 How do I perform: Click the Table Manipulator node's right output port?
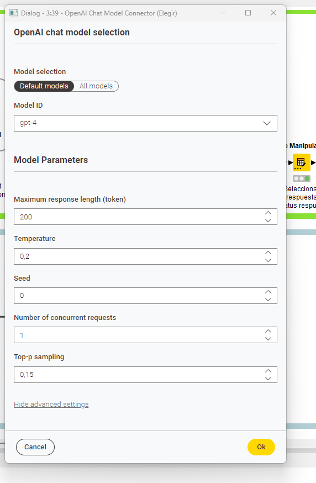pos(313,162)
